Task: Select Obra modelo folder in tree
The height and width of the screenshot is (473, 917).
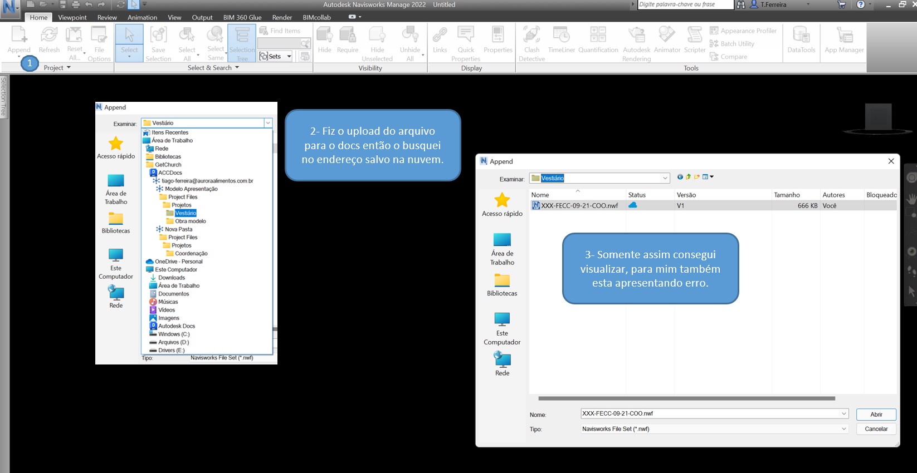Action: [187, 221]
